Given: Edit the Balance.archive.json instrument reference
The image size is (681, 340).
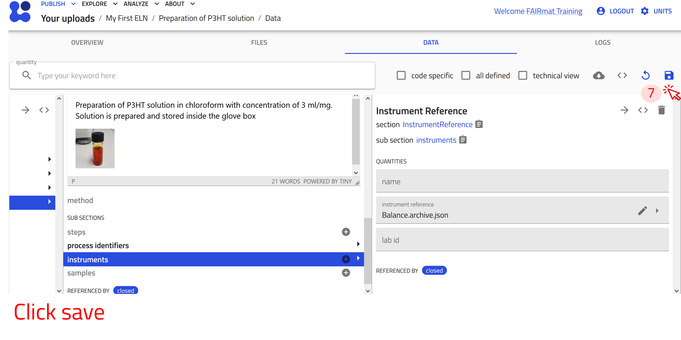Looking at the screenshot, I should pos(642,211).
